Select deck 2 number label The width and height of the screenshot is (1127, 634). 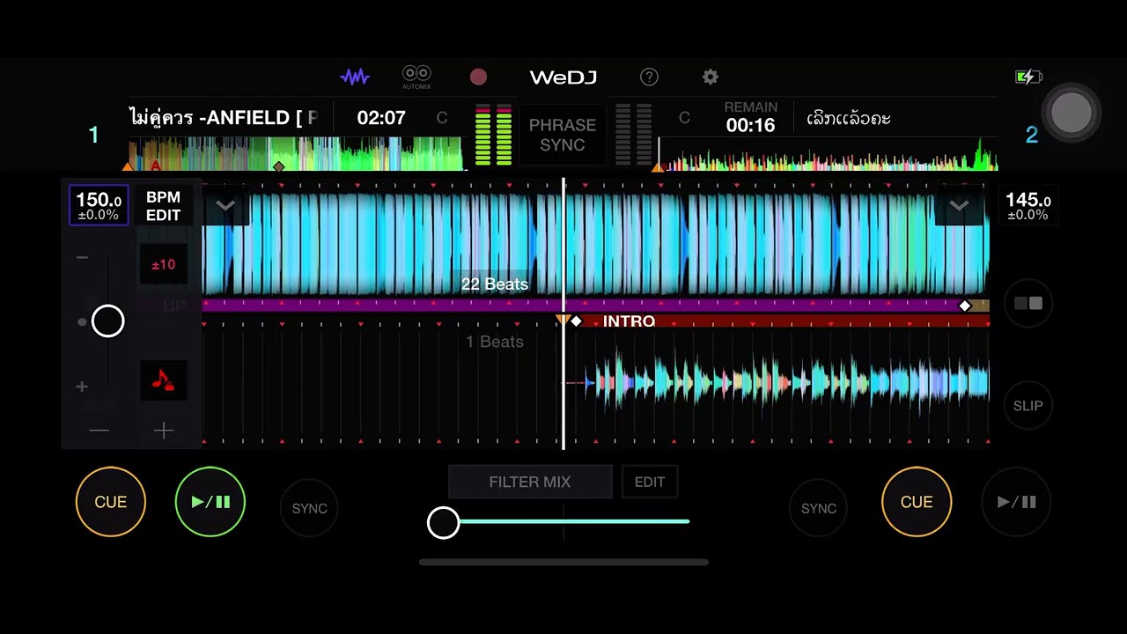[1032, 135]
